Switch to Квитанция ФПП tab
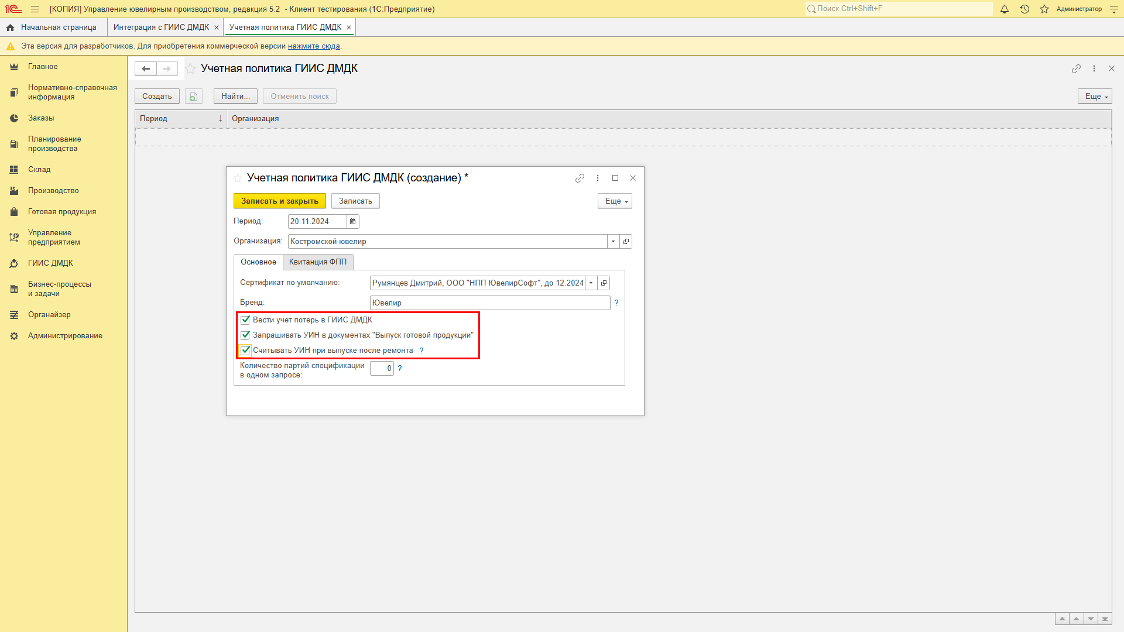The image size is (1124, 632). click(x=318, y=262)
